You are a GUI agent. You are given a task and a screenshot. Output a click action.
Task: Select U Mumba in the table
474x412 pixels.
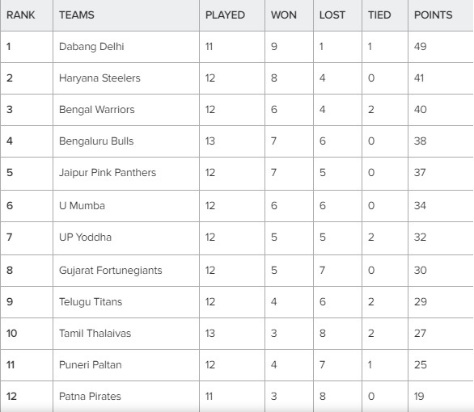pyautogui.click(x=82, y=205)
